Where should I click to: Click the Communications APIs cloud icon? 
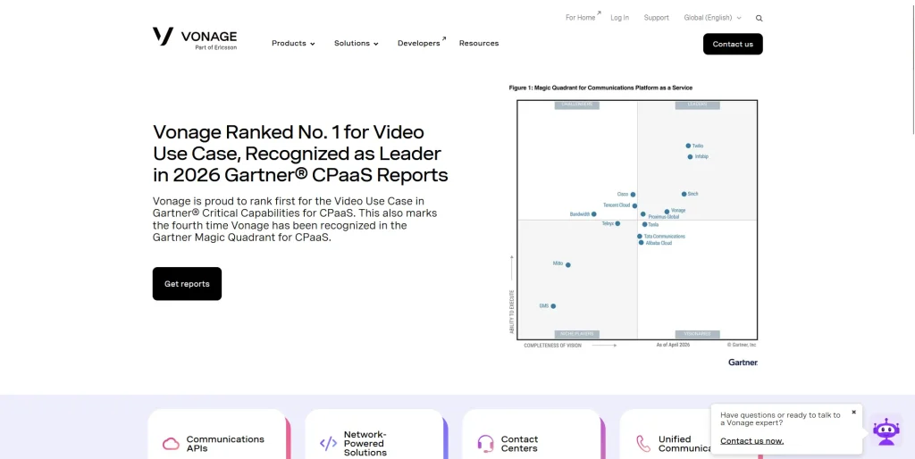(171, 444)
